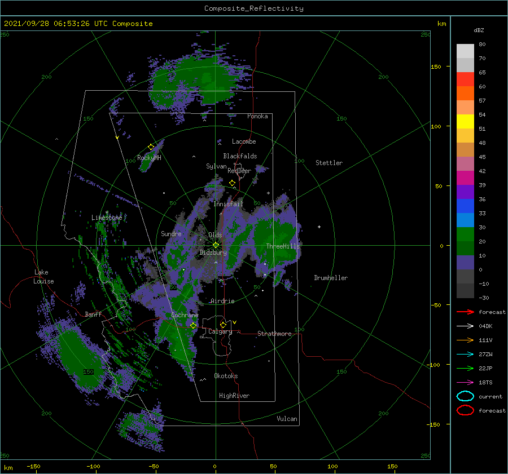Click the -30 value on dBZ scale
Screen dimensions: 508x474
point(484,298)
